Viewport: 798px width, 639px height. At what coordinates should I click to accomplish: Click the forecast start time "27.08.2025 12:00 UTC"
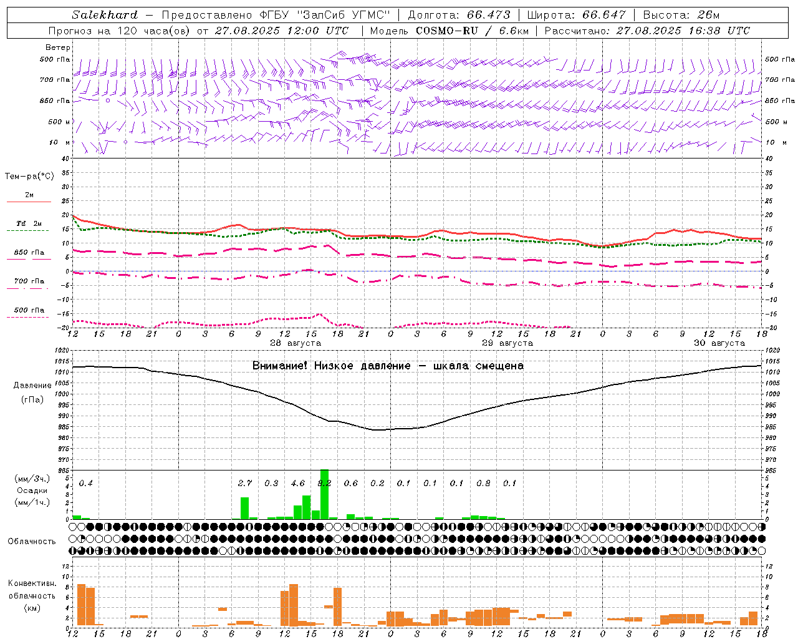tap(282, 31)
